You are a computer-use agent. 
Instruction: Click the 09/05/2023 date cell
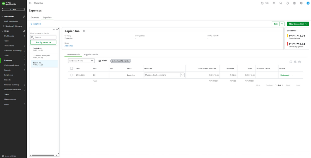pos(80,75)
